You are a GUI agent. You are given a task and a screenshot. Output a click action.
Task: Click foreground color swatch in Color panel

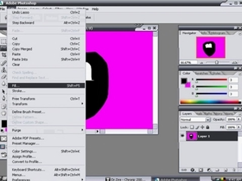point(184,81)
